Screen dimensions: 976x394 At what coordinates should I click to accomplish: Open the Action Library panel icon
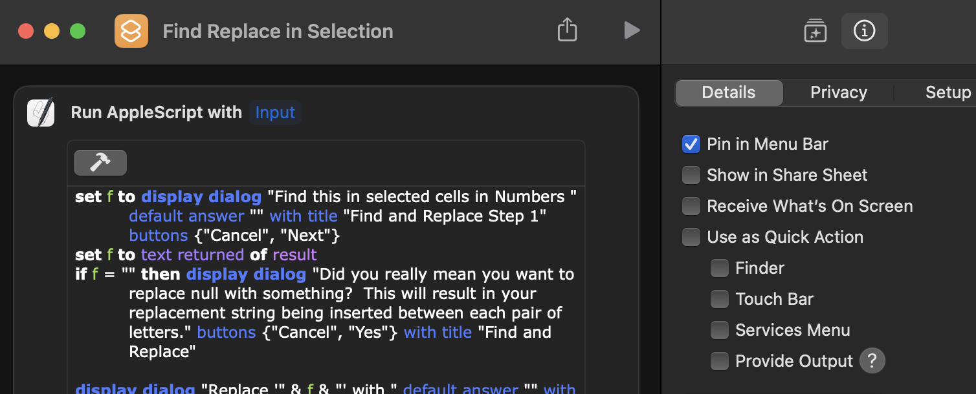click(x=815, y=31)
